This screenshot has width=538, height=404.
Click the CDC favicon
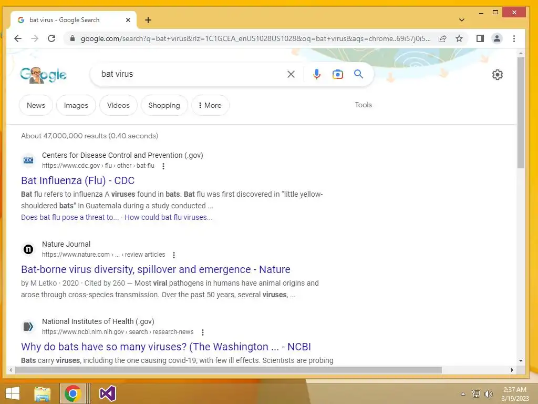click(x=28, y=160)
